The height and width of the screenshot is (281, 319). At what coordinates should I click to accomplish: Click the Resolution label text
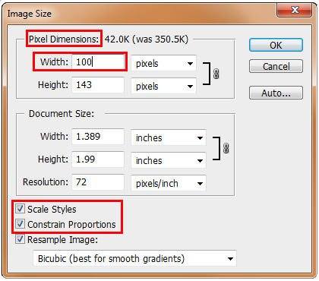point(46,182)
